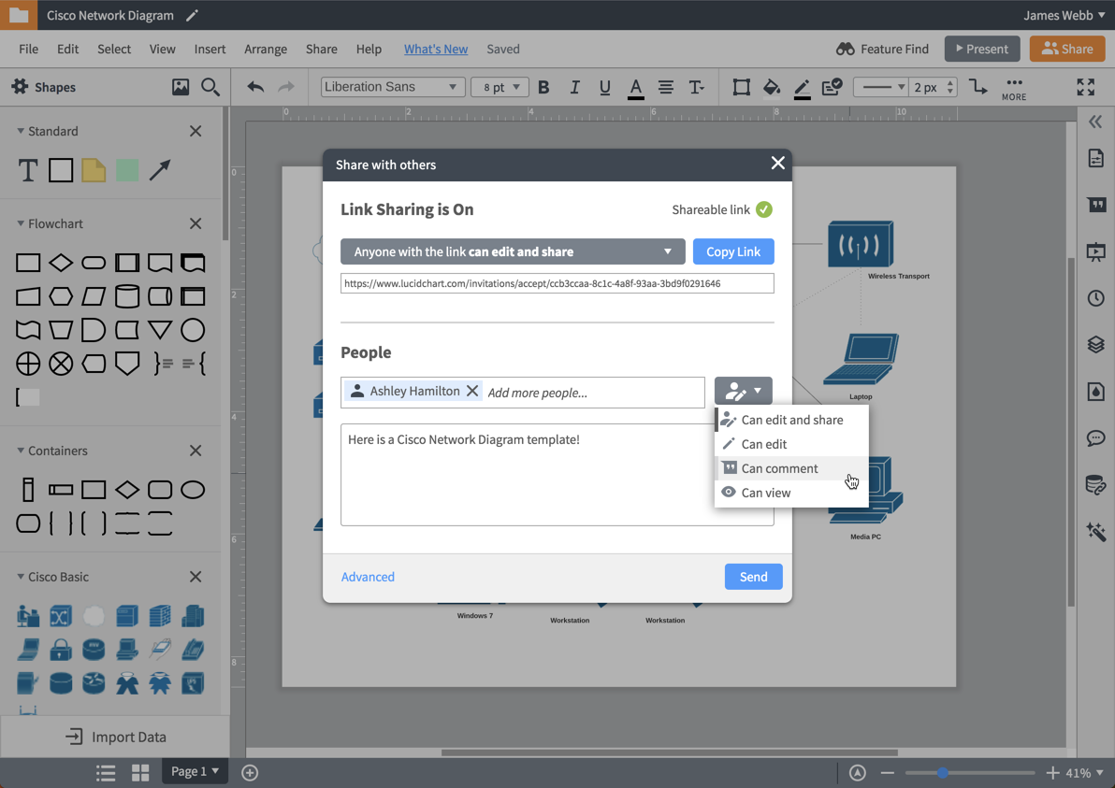1115x788 pixels.
Task: Open the Layers panel icon in right sidebar
Action: (x=1095, y=344)
